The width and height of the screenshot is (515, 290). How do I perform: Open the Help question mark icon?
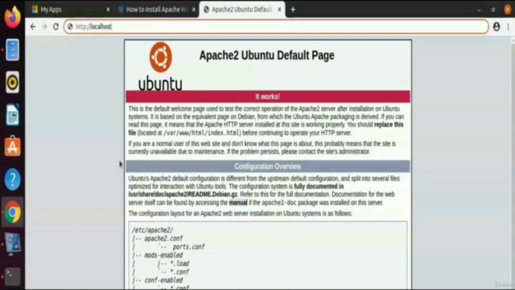pyautogui.click(x=12, y=180)
